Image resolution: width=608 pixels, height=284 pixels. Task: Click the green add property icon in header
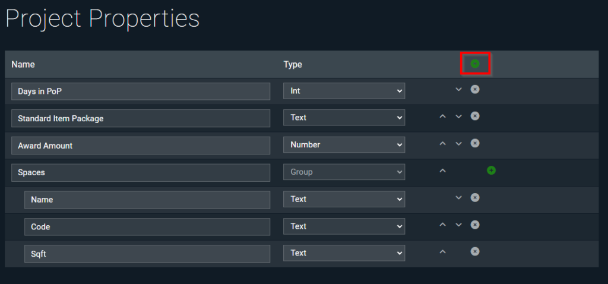pyautogui.click(x=475, y=64)
